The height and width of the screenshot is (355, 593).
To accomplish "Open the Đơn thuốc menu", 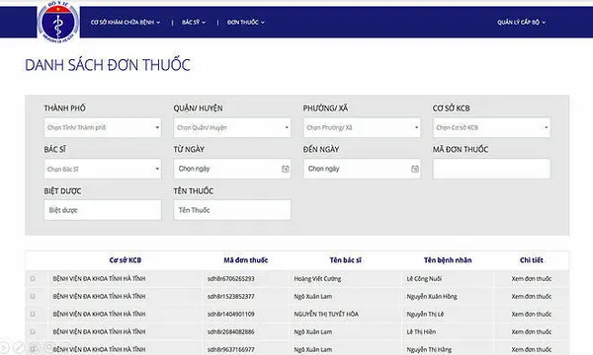I will click(x=246, y=23).
